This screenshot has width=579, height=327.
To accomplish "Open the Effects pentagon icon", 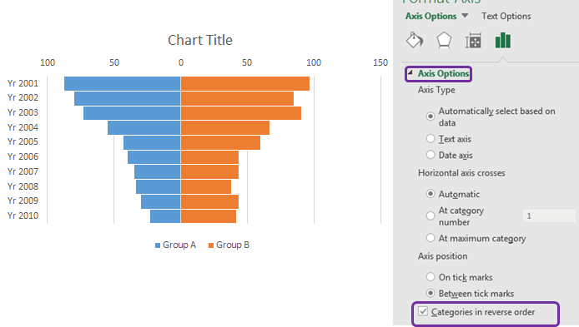I will (444, 40).
